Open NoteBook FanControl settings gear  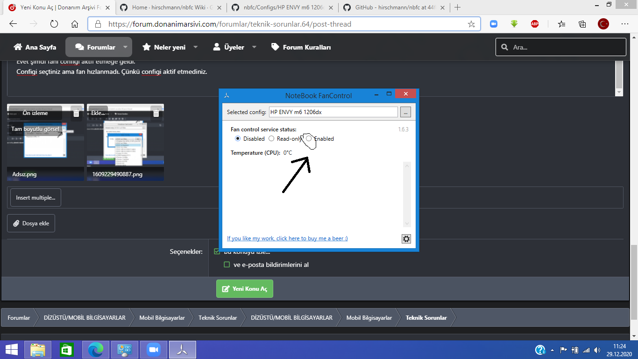tap(406, 239)
